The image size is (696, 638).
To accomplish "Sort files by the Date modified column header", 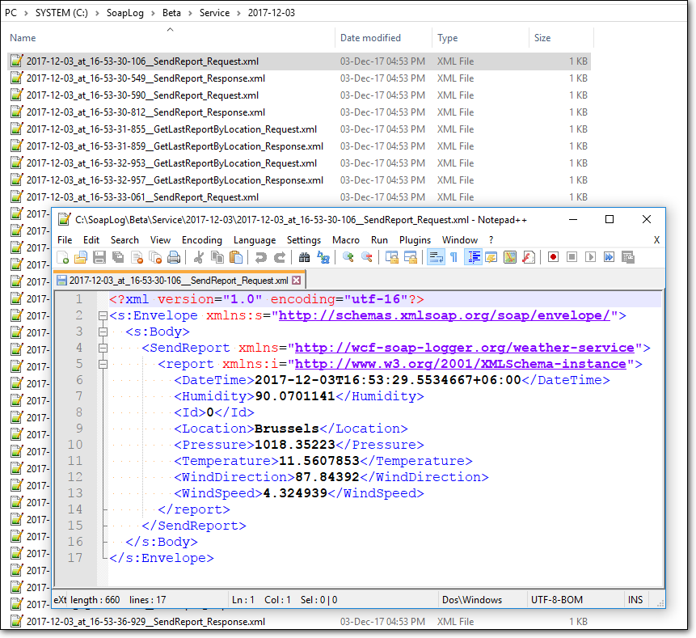I will point(370,38).
